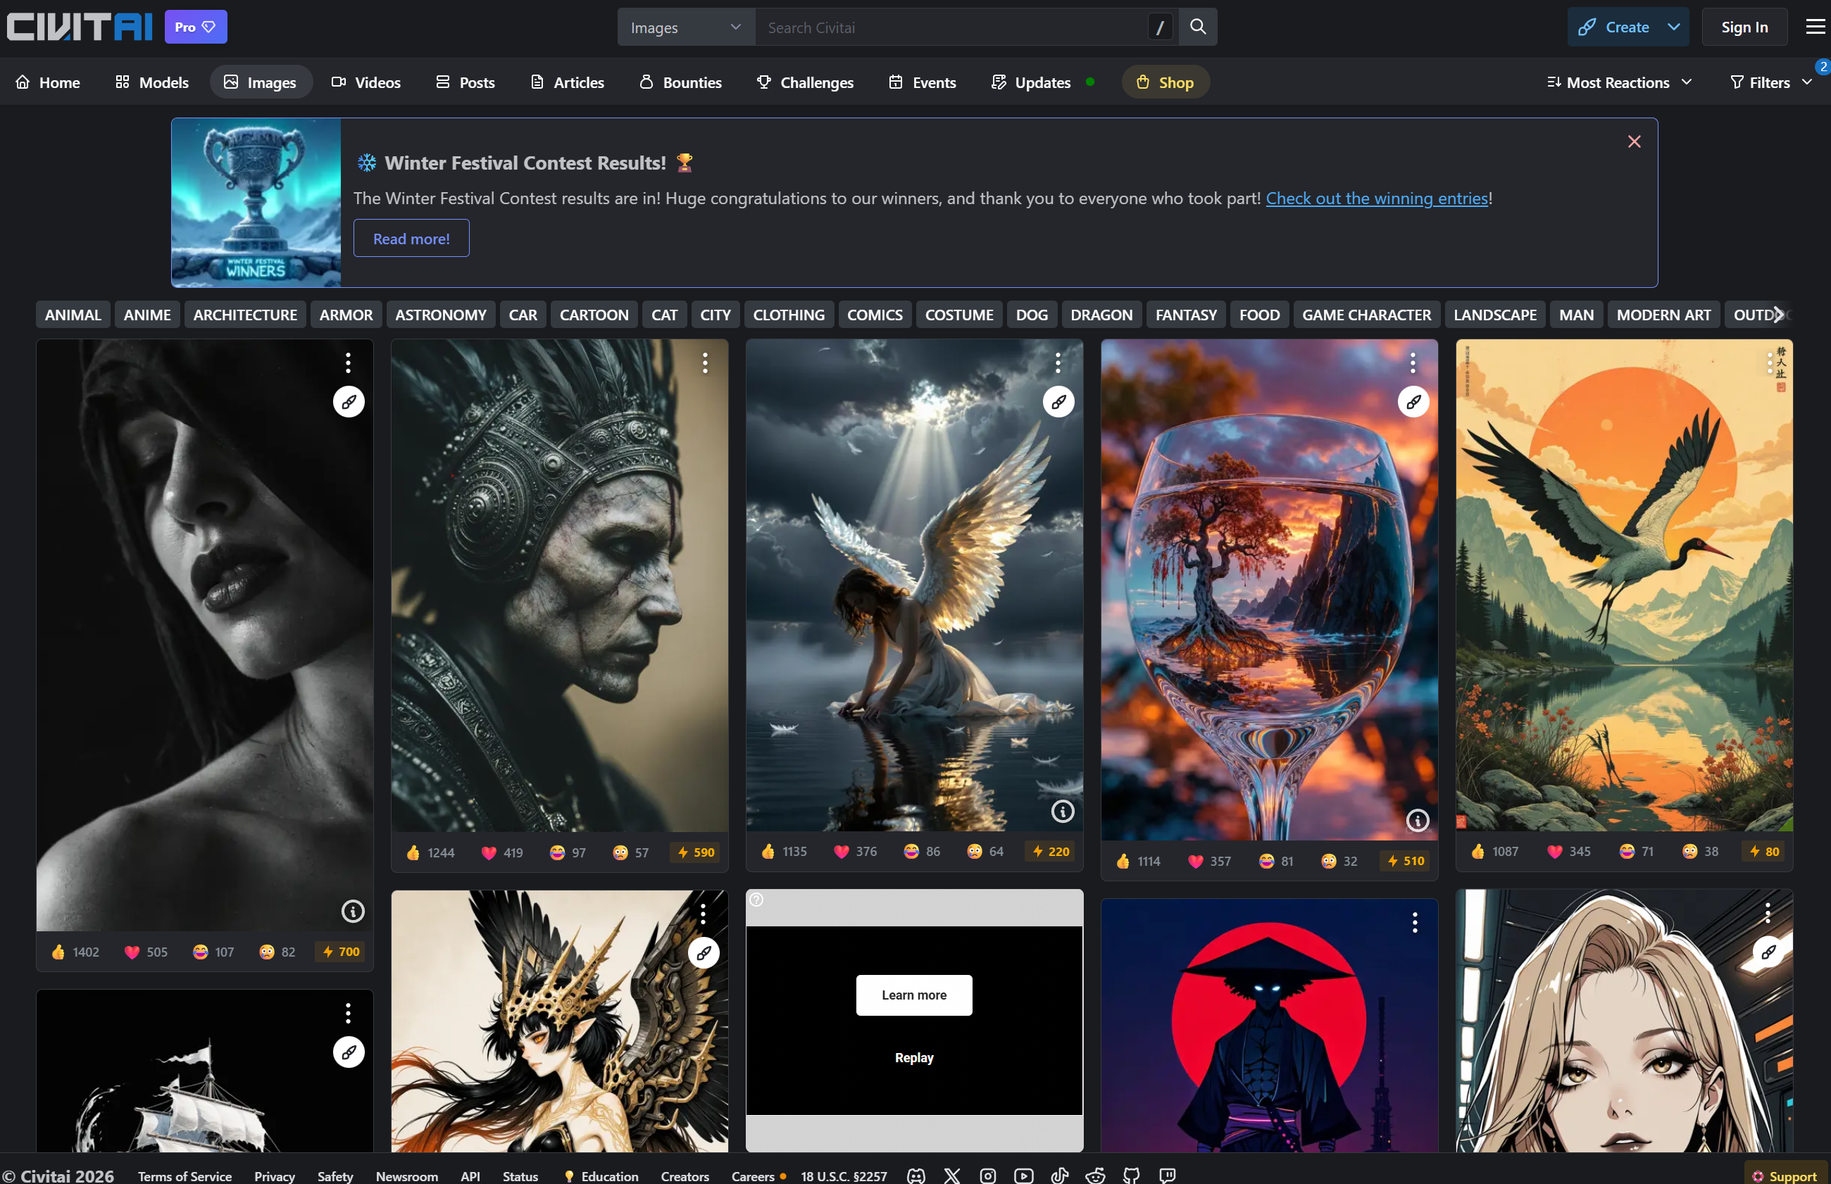
Task: Select the FANTASY tag filter
Action: pos(1185,315)
